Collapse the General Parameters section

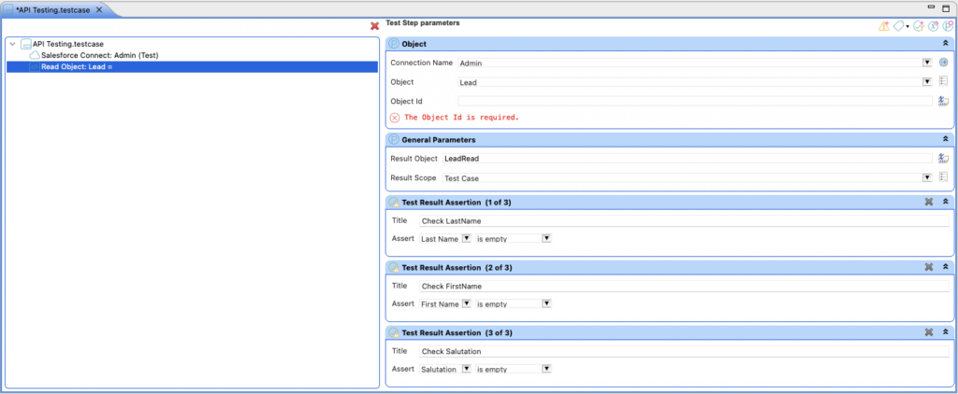tap(945, 140)
